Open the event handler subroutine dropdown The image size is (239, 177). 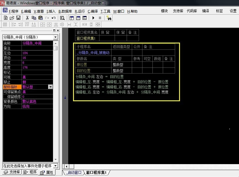56,166
